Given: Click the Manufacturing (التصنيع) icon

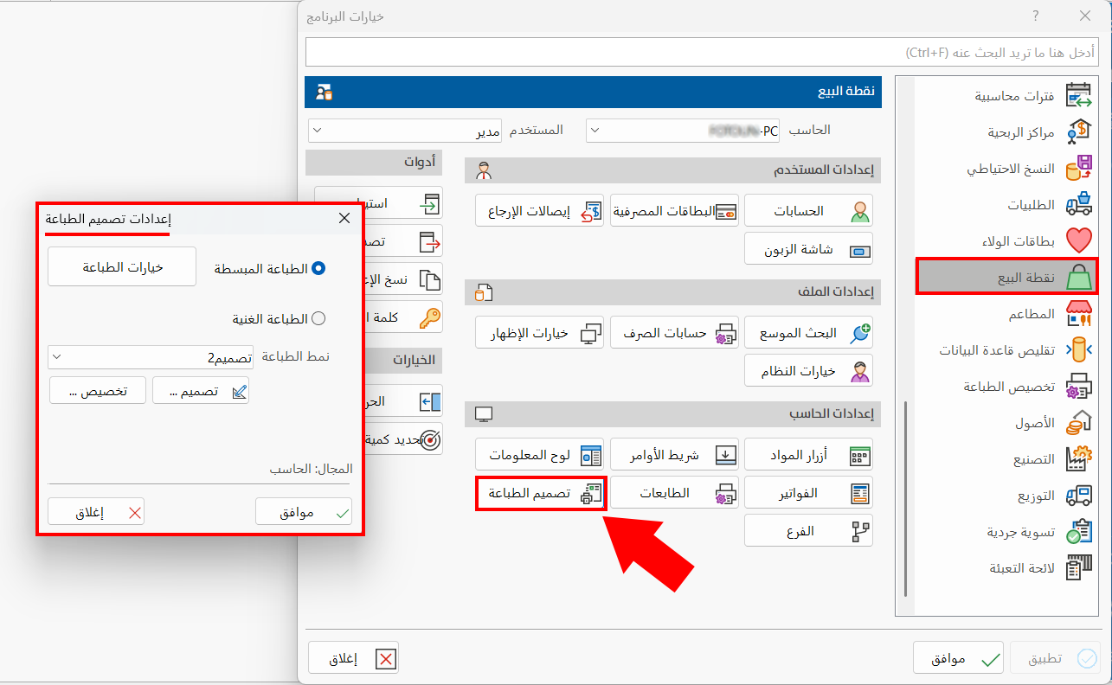Looking at the screenshot, I should 1078,459.
